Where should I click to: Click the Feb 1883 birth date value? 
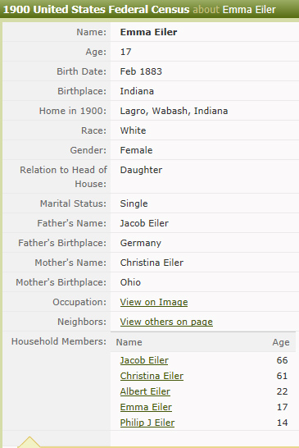[141, 71]
